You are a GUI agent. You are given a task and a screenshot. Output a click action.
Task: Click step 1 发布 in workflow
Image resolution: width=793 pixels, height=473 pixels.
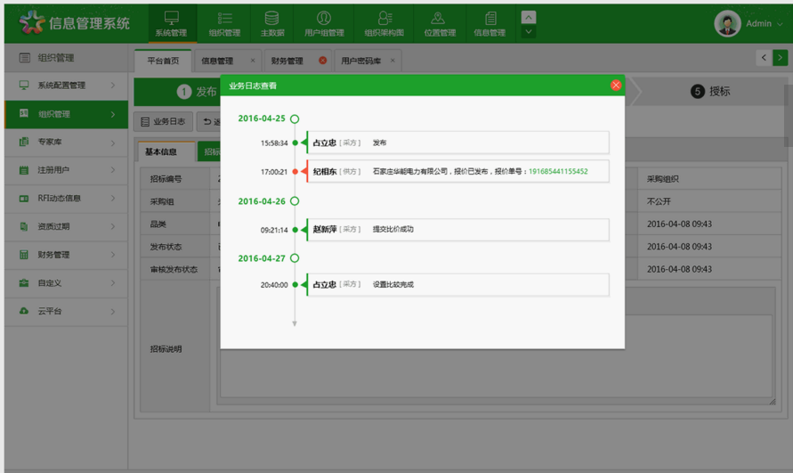[198, 92]
